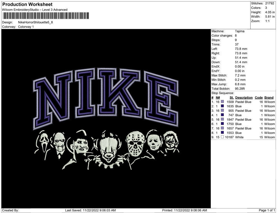This screenshot has width=277, height=213.
Task: Click the Total Bobbin value 95.28ft
Action: (240, 89)
